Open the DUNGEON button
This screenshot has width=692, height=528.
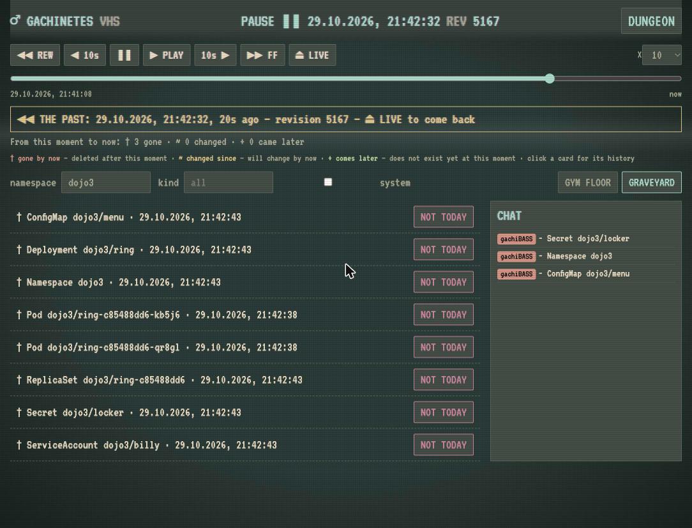(x=651, y=21)
